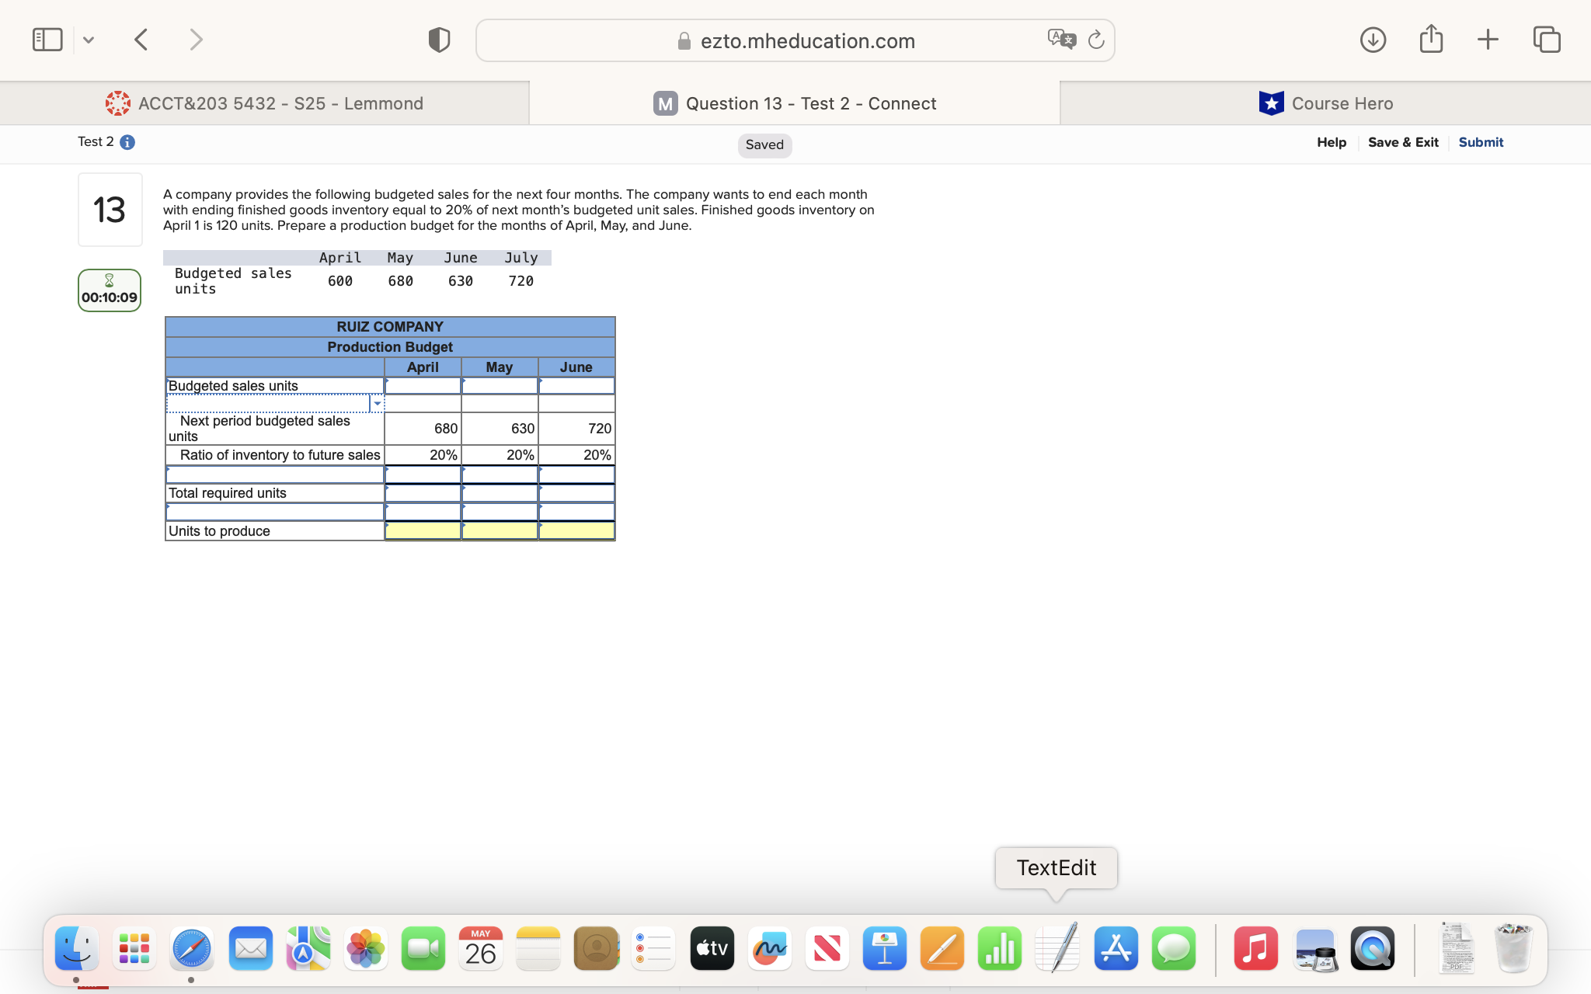
Task: Open the downloads icon in Safari toolbar
Action: click(x=1373, y=39)
